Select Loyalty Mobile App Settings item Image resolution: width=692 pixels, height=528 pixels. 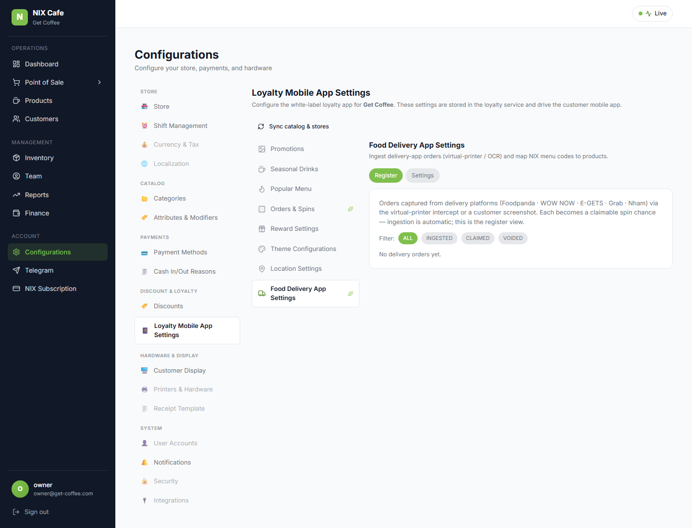click(x=187, y=330)
